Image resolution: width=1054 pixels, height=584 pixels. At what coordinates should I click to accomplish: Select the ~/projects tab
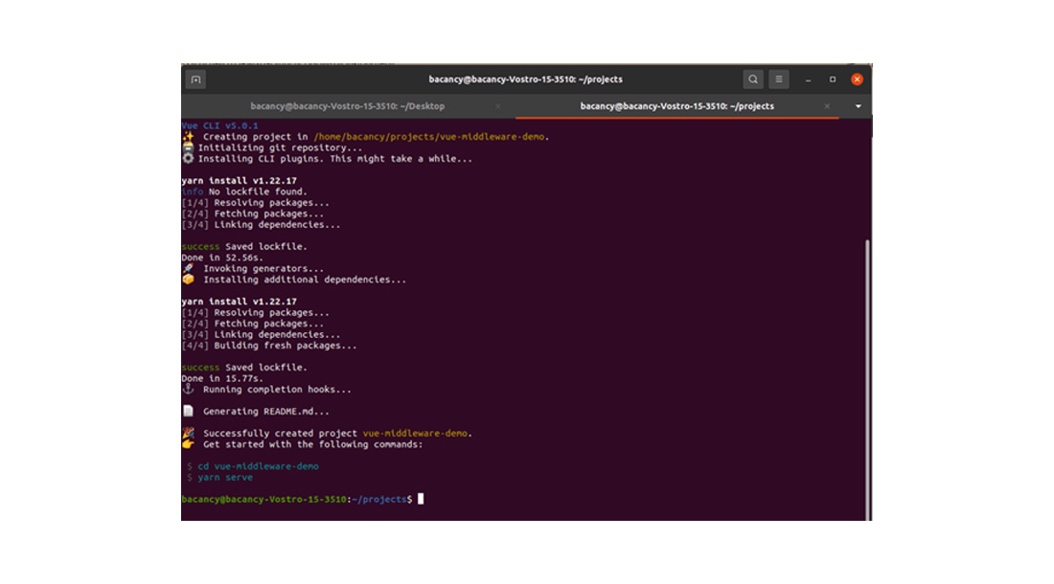[676, 106]
